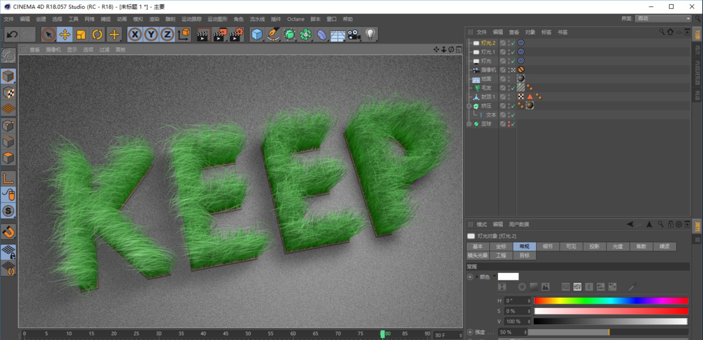Click the V brightness slider
The image size is (703, 340).
(611, 322)
